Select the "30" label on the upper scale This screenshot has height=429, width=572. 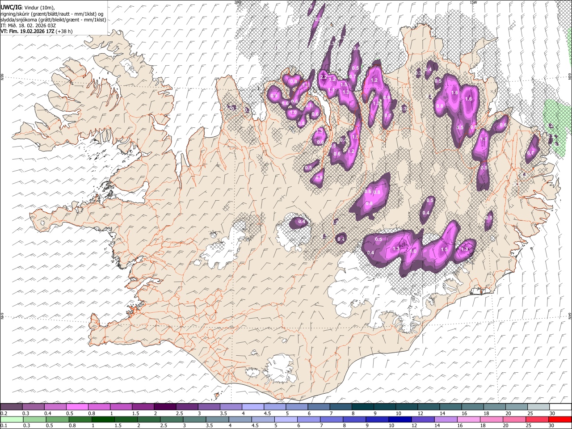(x=552, y=413)
